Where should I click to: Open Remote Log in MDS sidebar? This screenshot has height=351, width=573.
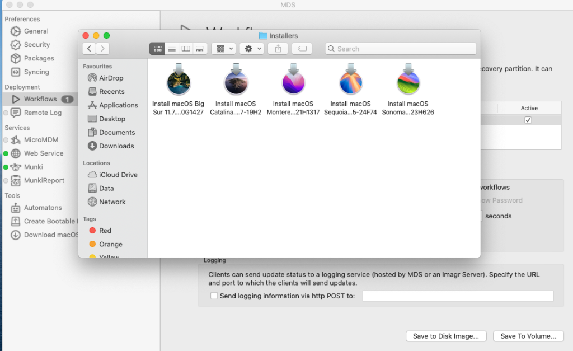(36, 113)
